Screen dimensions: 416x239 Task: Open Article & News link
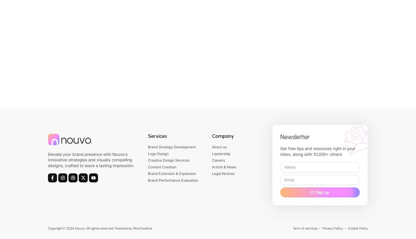tap(224, 167)
